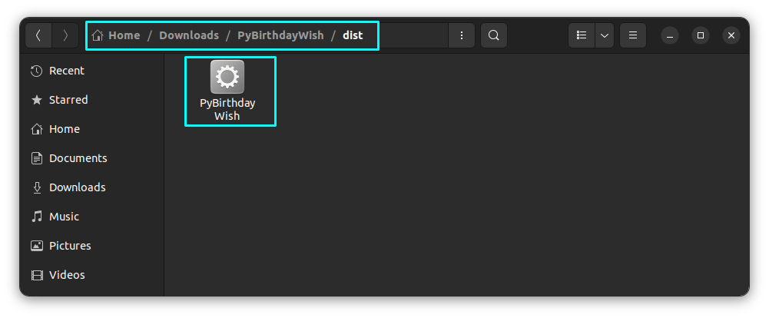This screenshot has height=318, width=769.
Task: Click the forward navigation arrow
Action: (x=66, y=35)
